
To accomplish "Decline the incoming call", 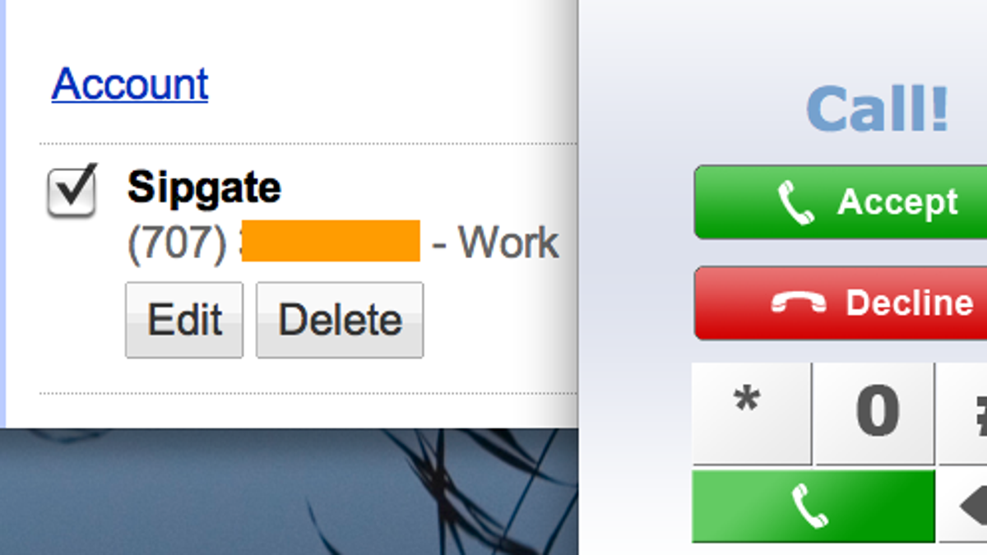I will [x=841, y=303].
